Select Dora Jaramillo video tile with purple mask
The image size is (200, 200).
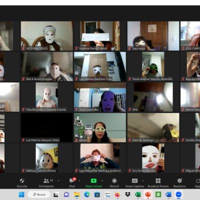point(100,97)
